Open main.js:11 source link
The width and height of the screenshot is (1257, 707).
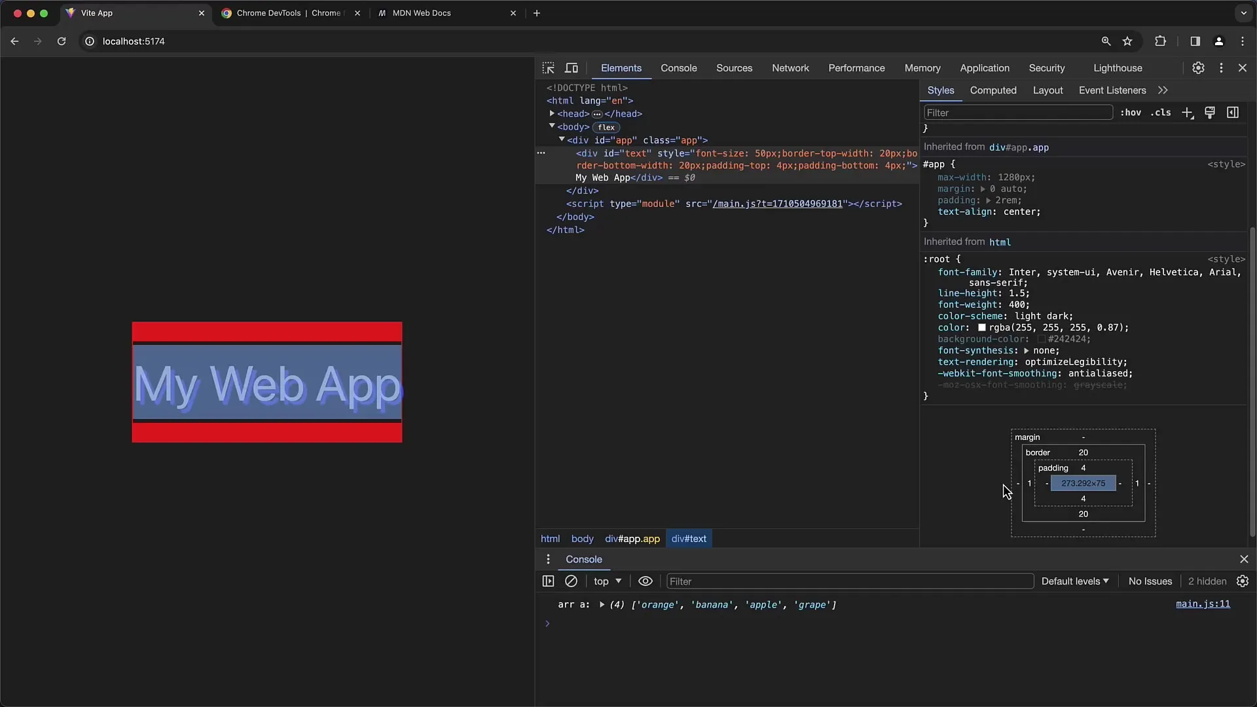[1203, 604]
